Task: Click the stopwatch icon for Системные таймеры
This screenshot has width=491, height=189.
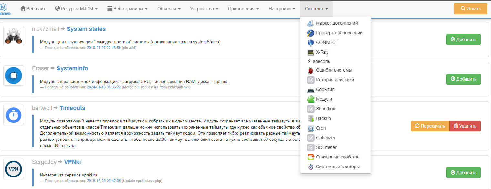Action: (310, 166)
